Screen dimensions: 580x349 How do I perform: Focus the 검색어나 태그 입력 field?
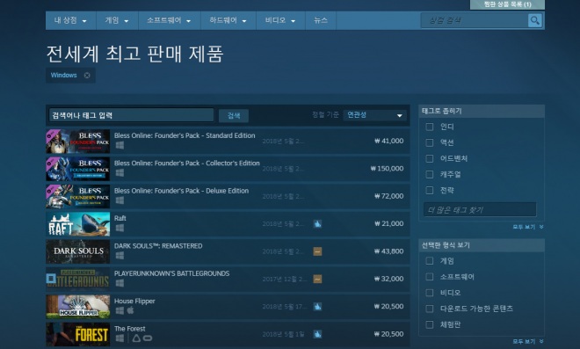[131, 115]
